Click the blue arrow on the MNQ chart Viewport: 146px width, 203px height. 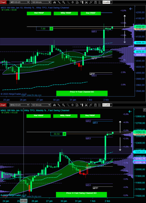(x=130, y=111)
